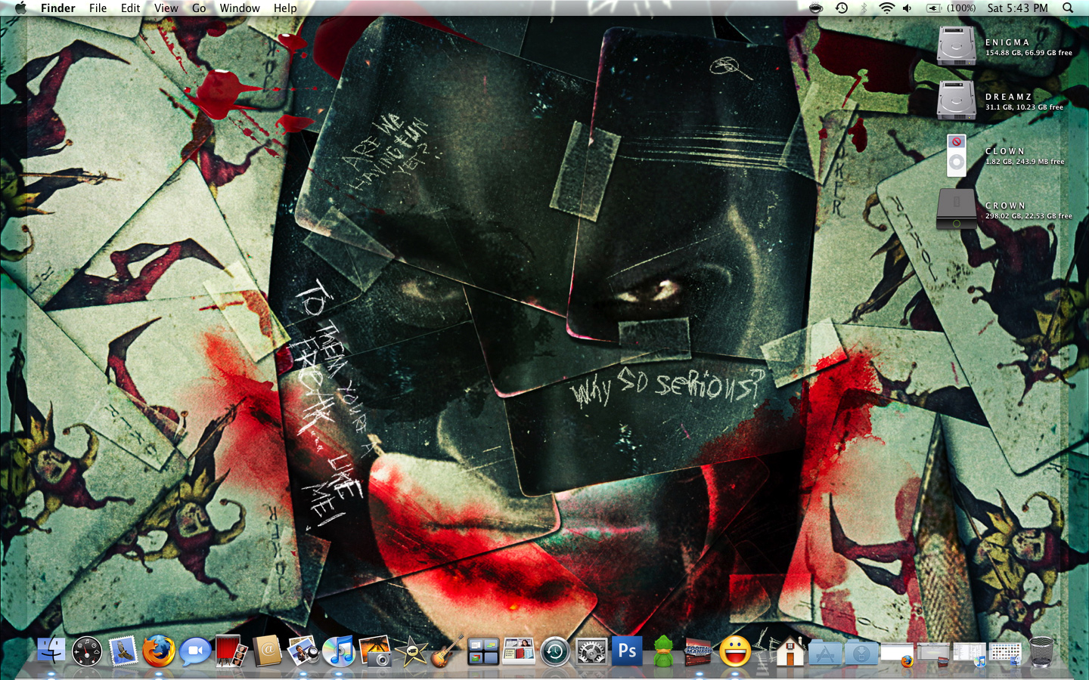Open the volume control in menu bar

pyautogui.click(x=907, y=8)
